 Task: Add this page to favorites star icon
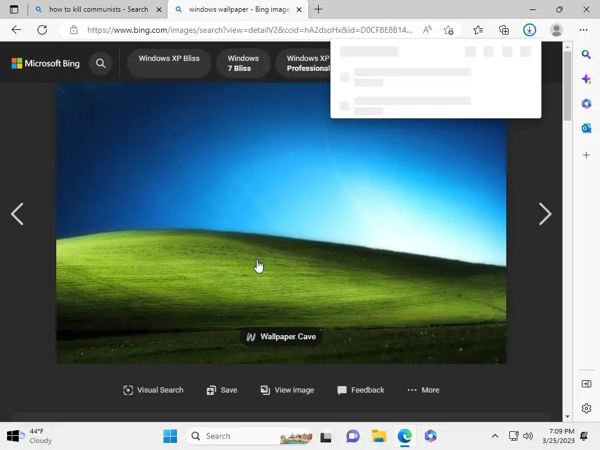[x=448, y=30]
